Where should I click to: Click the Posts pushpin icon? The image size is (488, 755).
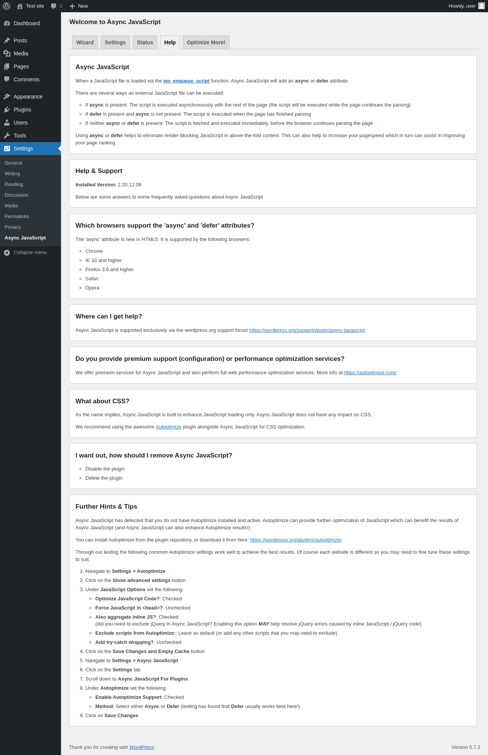(7, 40)
